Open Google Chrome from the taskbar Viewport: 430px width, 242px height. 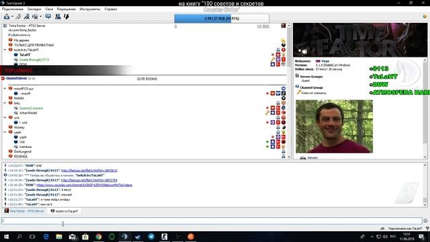[x=99, y=237]
